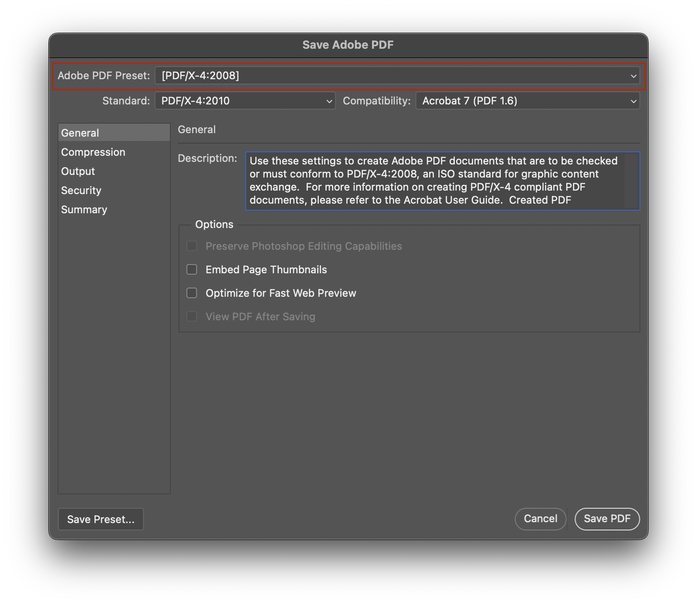Go to the Security section

coord(114,190)
